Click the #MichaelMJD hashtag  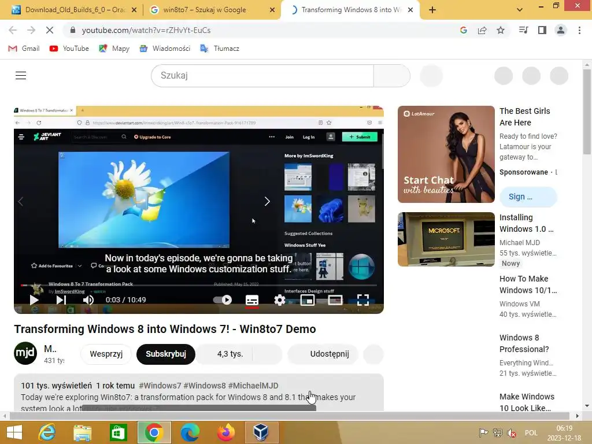[x=253, y=386]
